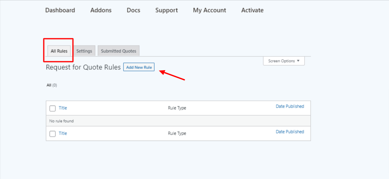The height and width of the screenshot is (179, 389).
Task: Sort by Title in the table header
Action: coord(63,108)
